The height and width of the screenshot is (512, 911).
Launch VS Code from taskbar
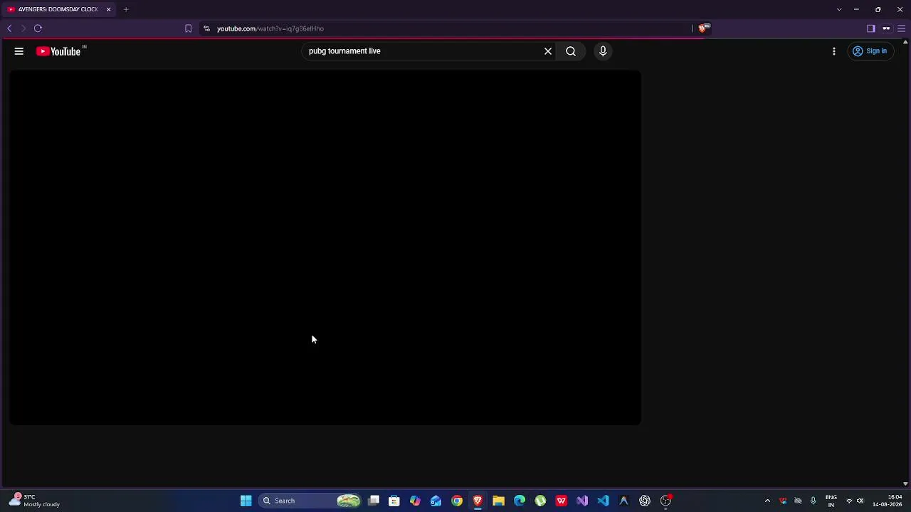[603, 501]
